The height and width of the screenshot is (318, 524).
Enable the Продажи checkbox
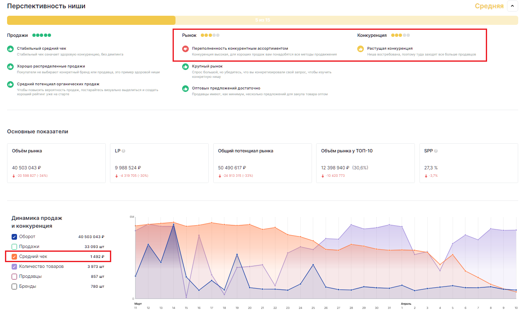[x=15, y=247]
